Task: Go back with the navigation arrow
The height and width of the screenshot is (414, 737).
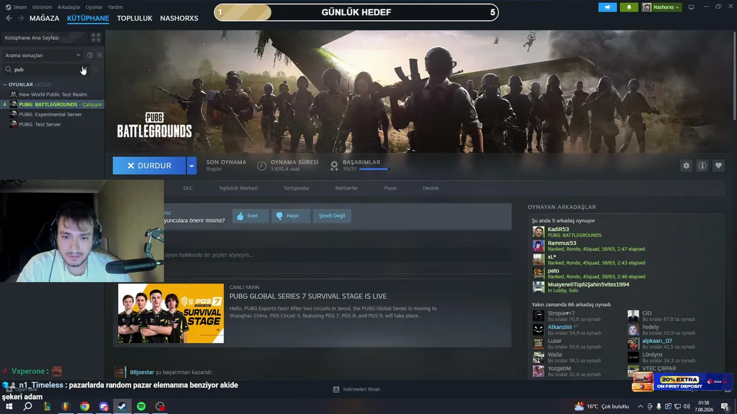Action: point(9,18)
